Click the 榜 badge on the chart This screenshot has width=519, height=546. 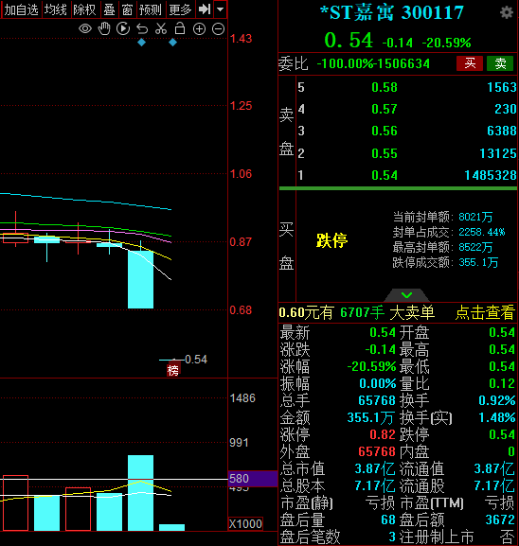[173, 370]
